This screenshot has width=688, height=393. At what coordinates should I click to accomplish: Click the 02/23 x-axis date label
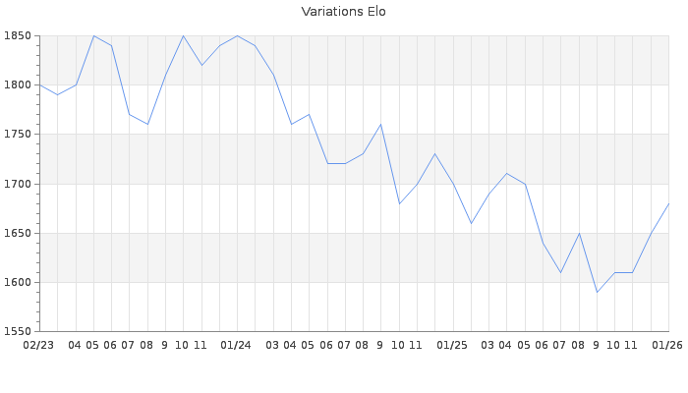(x=38, y=346)
